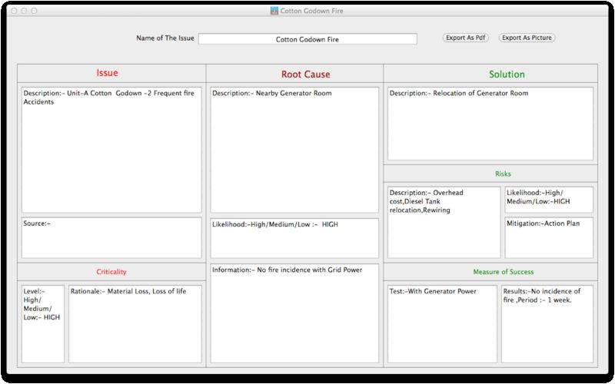Click the red Issue heading
The width and height of the screenshot is (615, 384).
click(x=107, y=73)
